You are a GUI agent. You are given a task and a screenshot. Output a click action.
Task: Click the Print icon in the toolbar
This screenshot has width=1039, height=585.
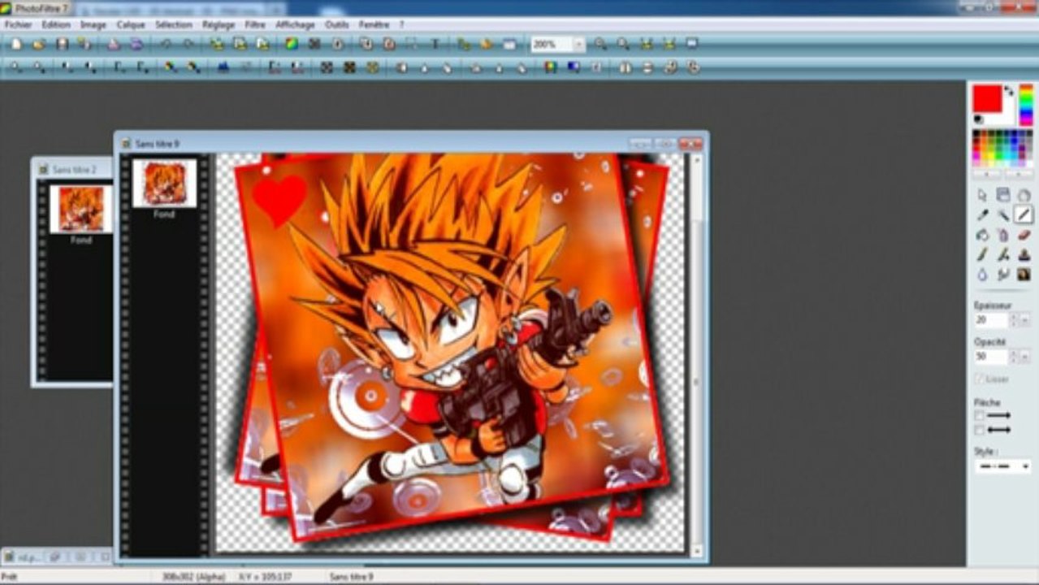coord(114,44)
